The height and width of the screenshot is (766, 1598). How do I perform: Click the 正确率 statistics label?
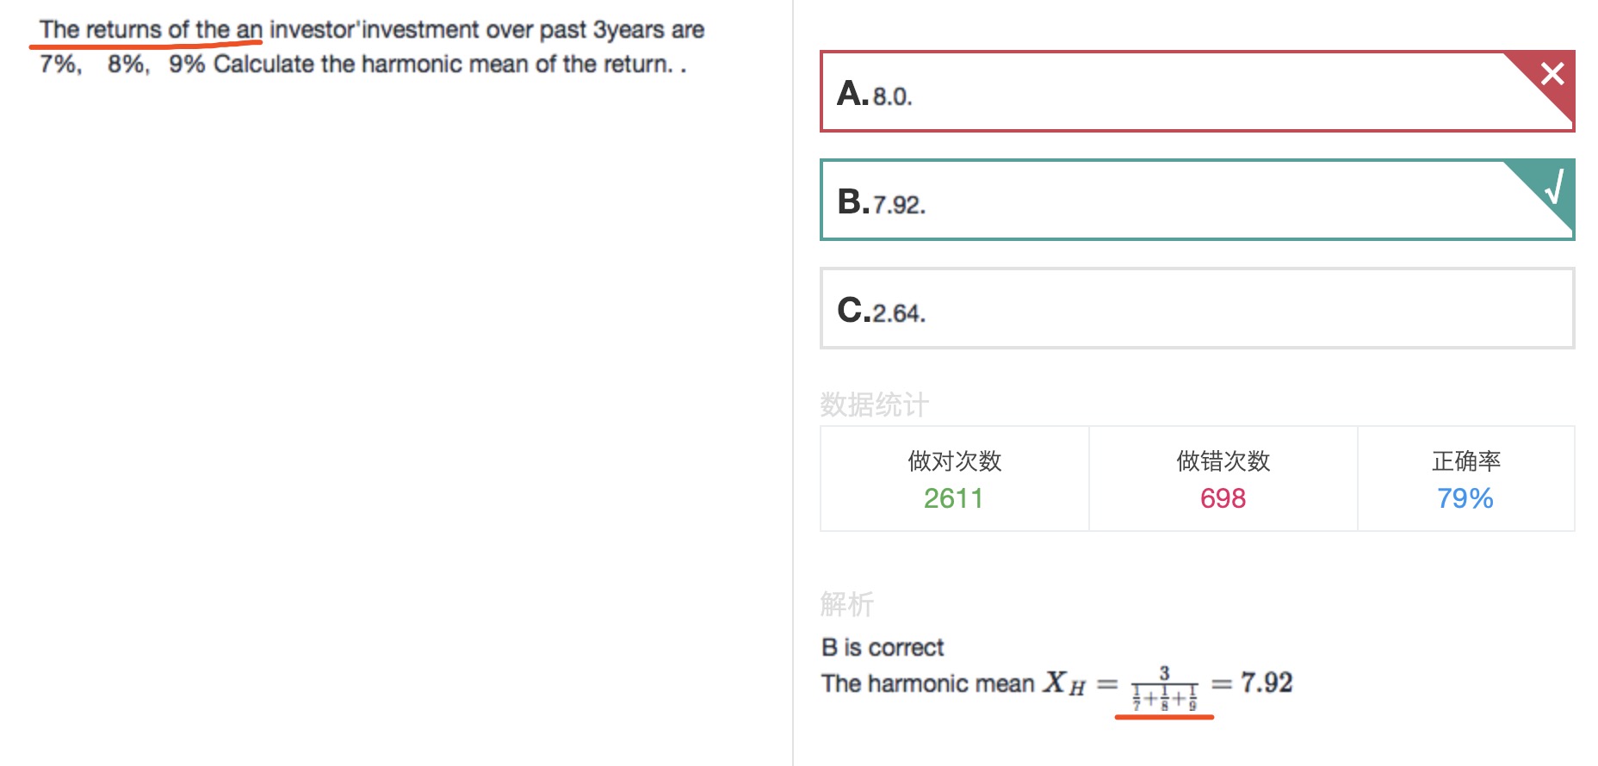coord(1465,461)
